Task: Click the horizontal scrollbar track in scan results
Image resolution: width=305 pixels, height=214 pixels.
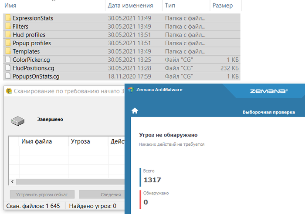Action: tap(70, 182)
